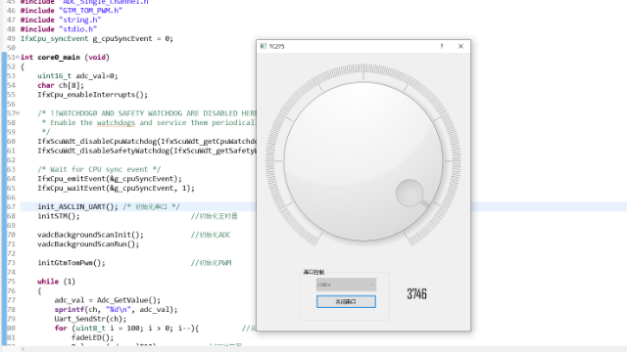Click 'IfxCpu_enableInterrupts();' in the editor
This screenshot has height=352, width=627.
pos(93,95)
